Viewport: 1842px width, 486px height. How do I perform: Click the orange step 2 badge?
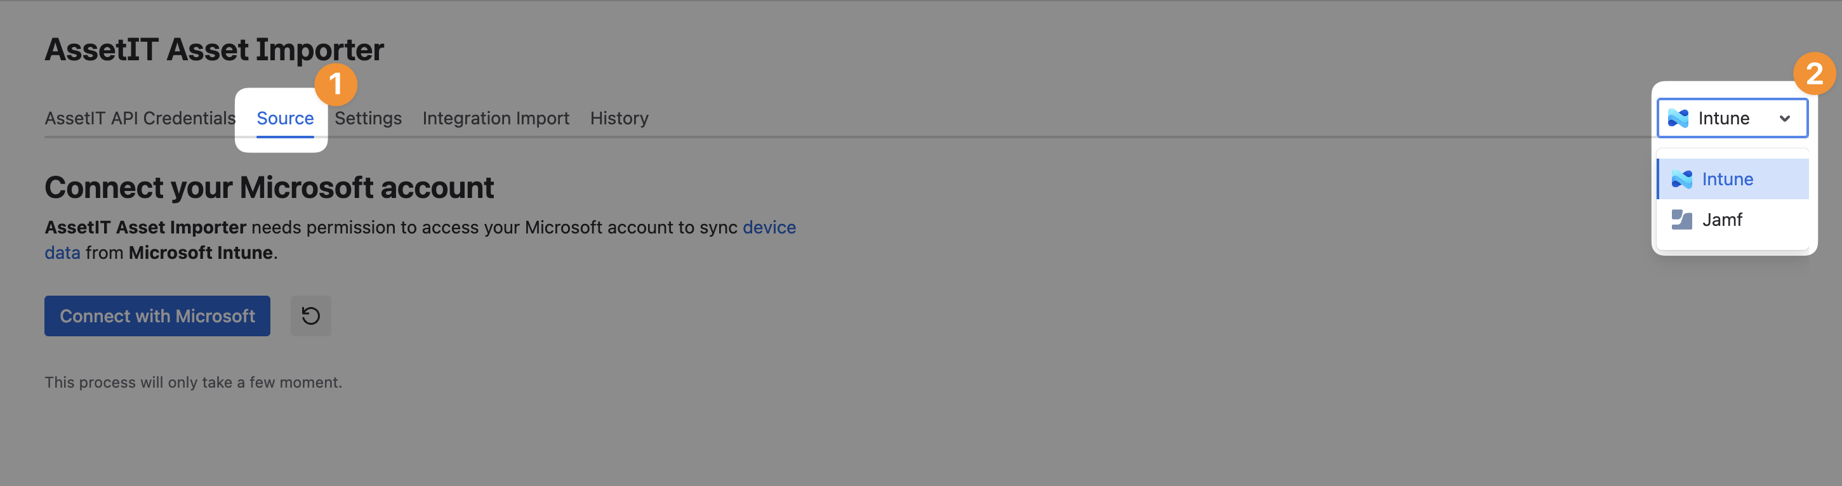[x=1813, y=74]
